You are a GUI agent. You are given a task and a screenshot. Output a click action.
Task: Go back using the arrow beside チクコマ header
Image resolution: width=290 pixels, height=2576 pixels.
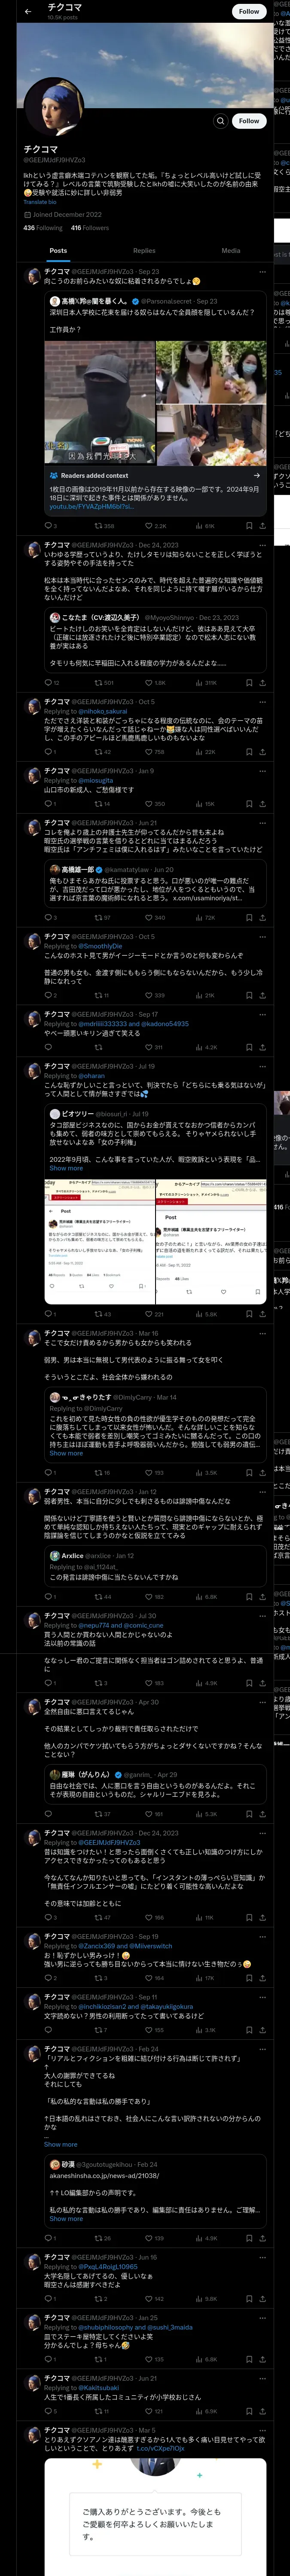[28, 11]
